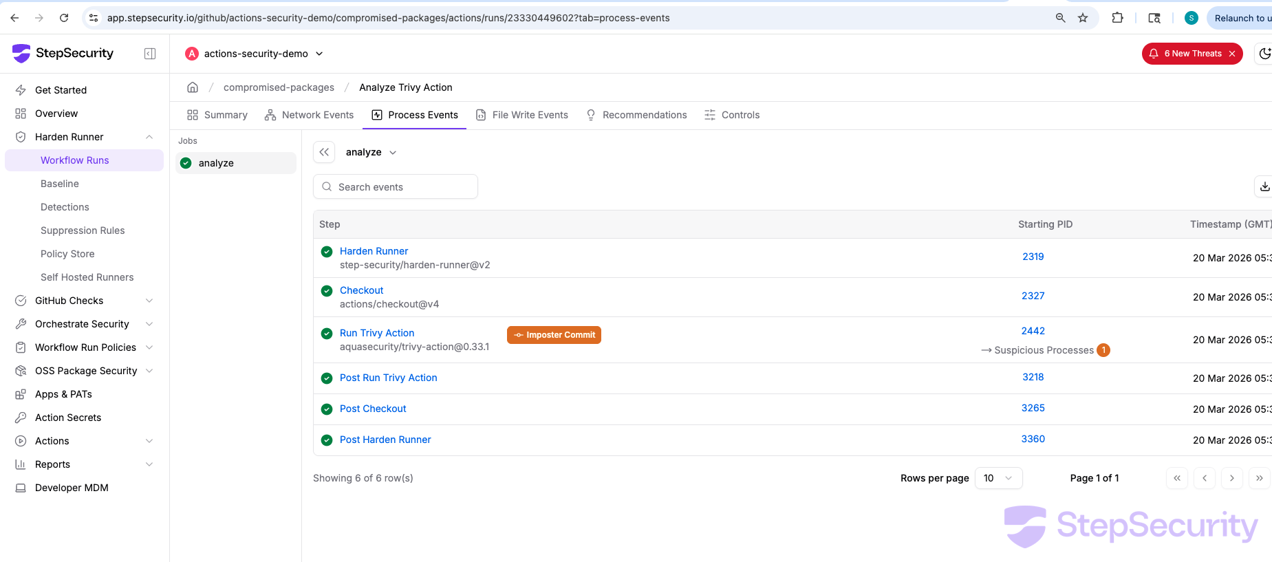This screenshot has width=1272, height=562.
Task: Open the Checkout step link
Action: (x=361, y=290)
